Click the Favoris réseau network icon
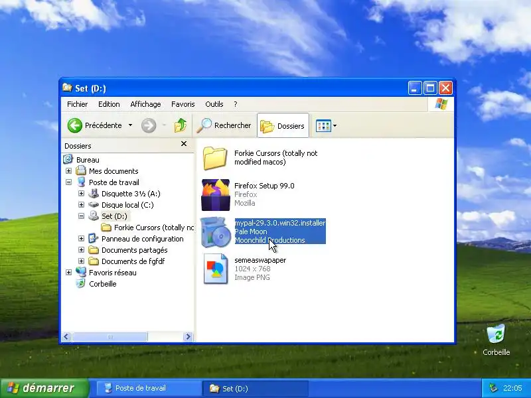This screenshot has height=398, width=531. 81,272
